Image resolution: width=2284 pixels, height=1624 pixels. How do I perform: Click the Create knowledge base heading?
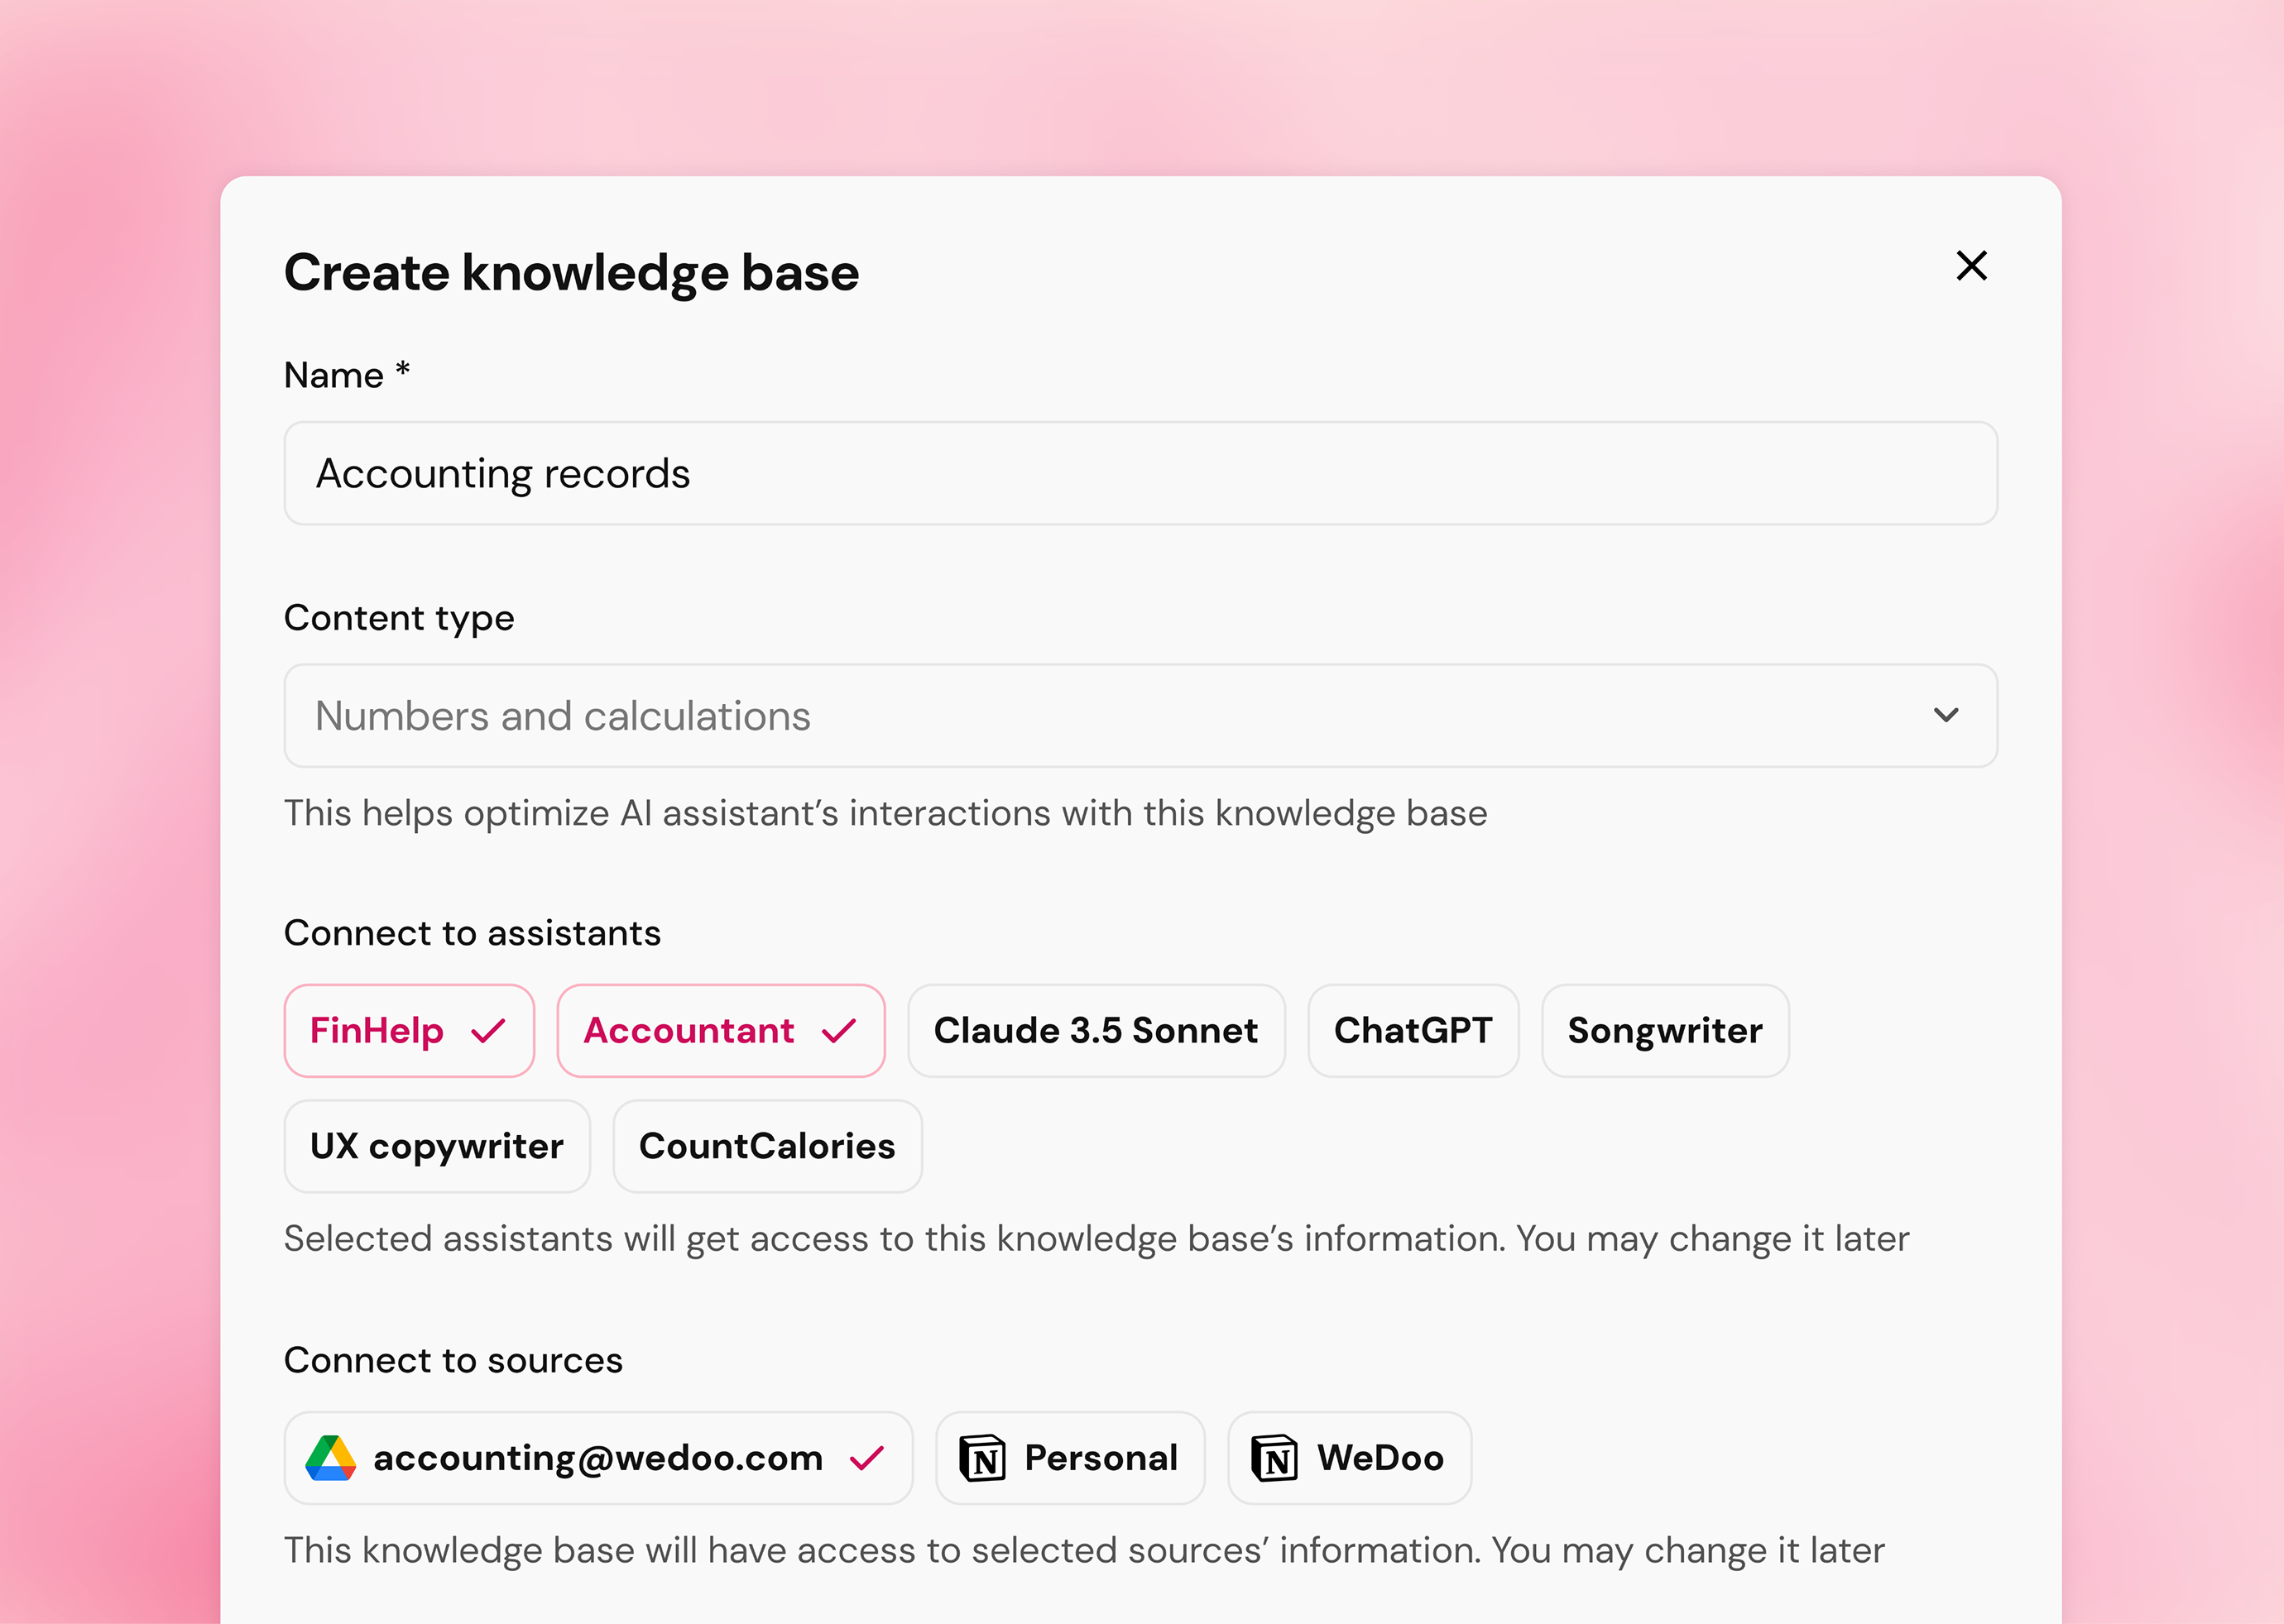(571, 272)
